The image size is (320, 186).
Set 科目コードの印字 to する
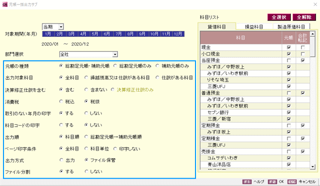(x=61, y=125)
